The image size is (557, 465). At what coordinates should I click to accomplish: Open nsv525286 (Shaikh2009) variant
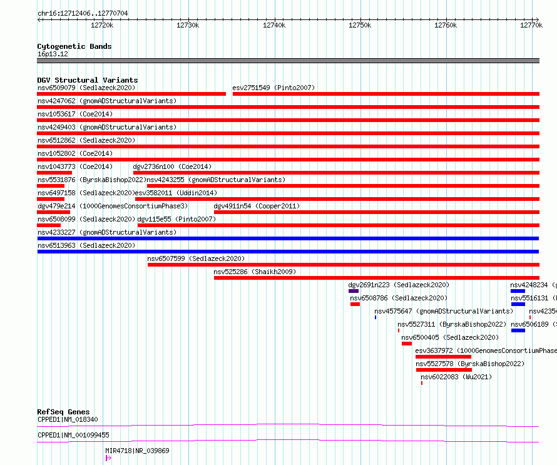pos(255,272)
